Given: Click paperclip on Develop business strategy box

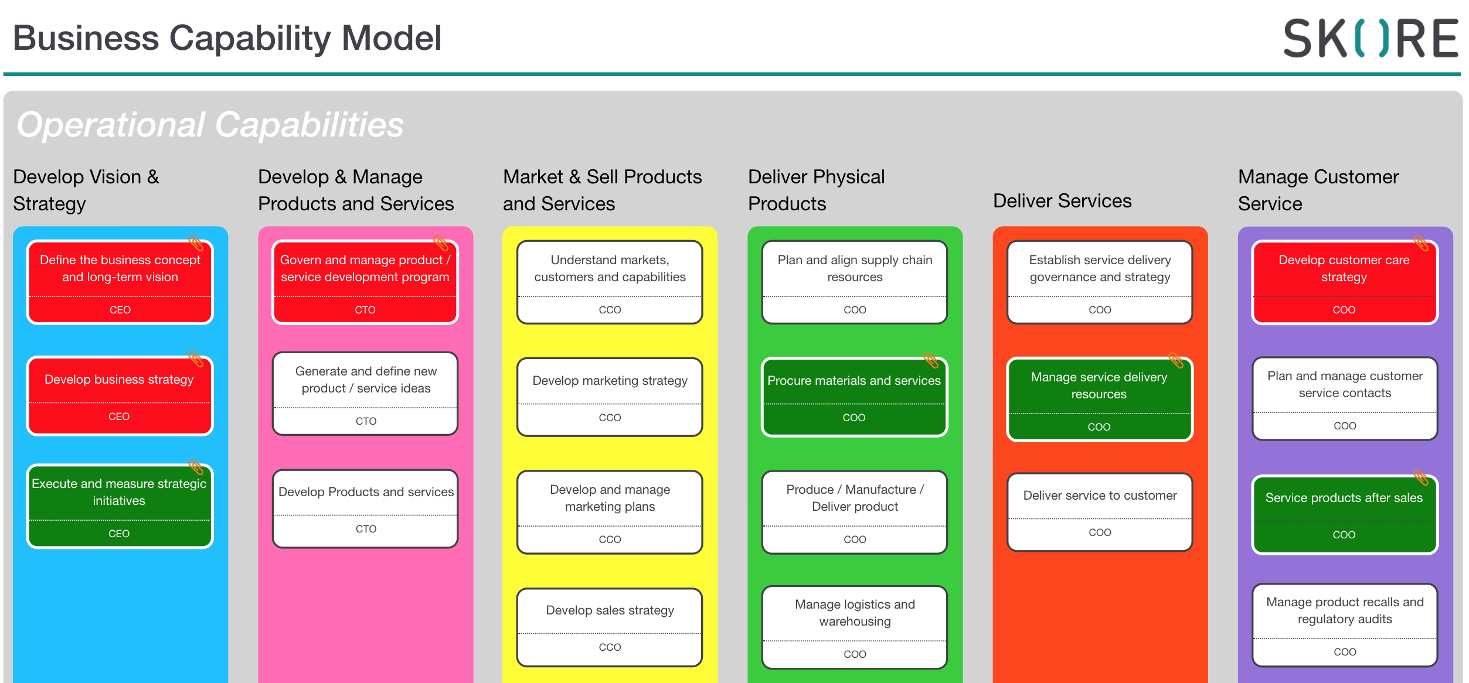Looking at the screenshot, I should coord(196,359).
